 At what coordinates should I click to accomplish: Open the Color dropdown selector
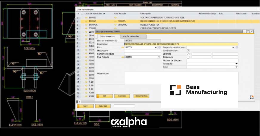tap(236, 67)
